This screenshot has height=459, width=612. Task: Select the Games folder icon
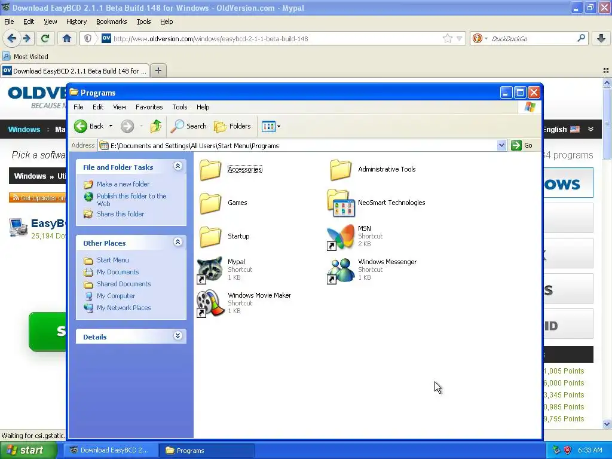point(210,203)
